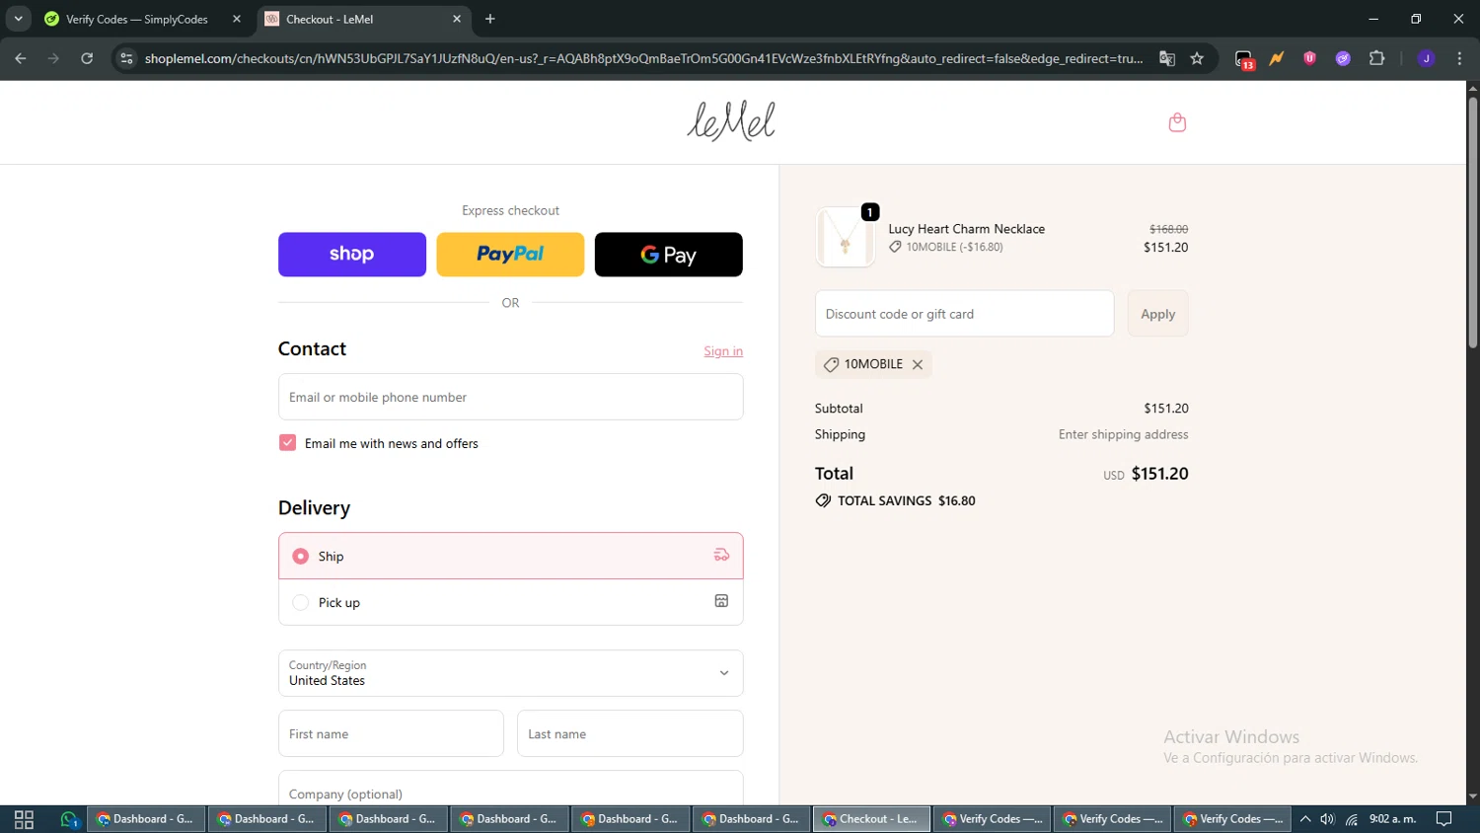View site information icon in address bar

coord(126,58)
